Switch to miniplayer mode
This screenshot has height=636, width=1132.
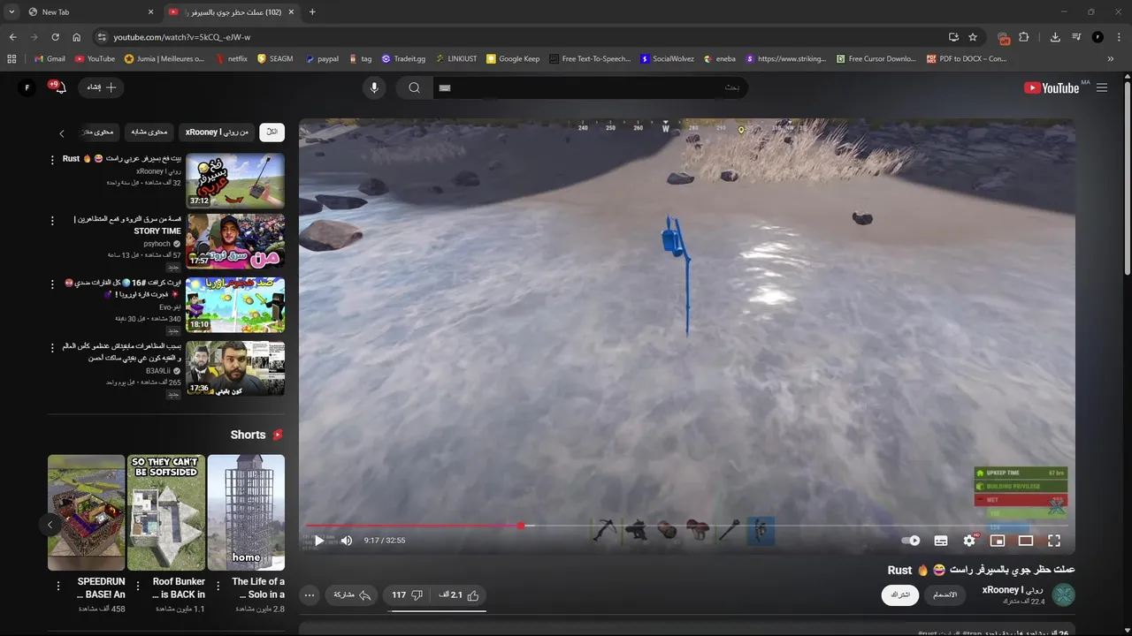[998, 541]
